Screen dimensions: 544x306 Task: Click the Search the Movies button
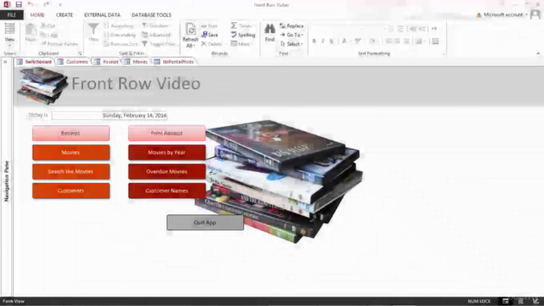click(71, 172)
